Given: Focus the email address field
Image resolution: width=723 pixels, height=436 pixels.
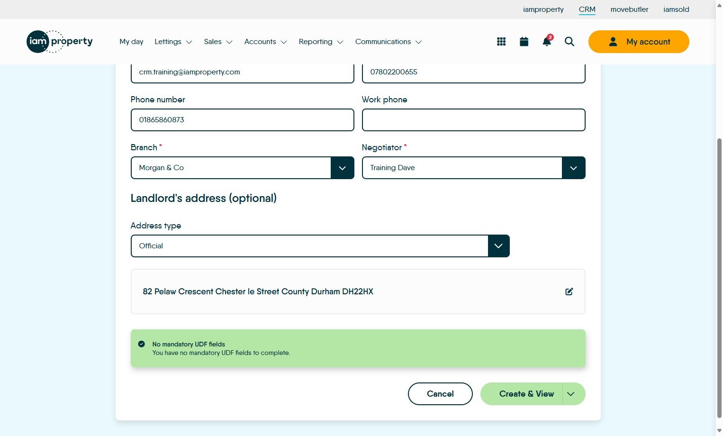Looking at the screenshot, I should click(242, 73).
